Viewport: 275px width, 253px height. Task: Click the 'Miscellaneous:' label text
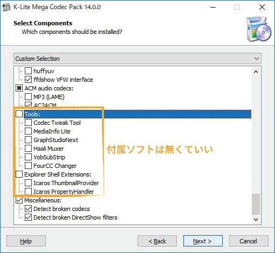pos(43,200)
